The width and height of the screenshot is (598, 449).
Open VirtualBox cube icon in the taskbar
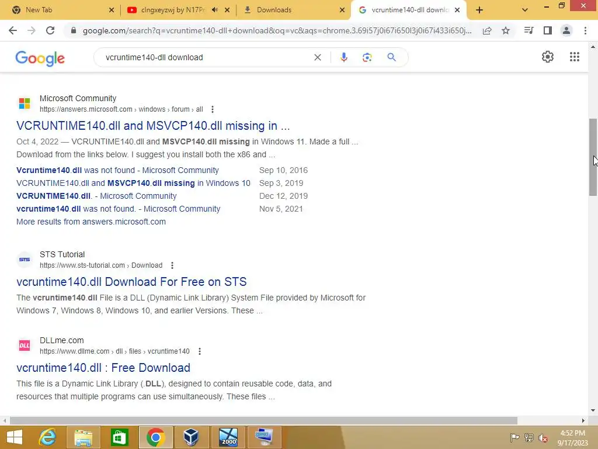pos(191,437)
